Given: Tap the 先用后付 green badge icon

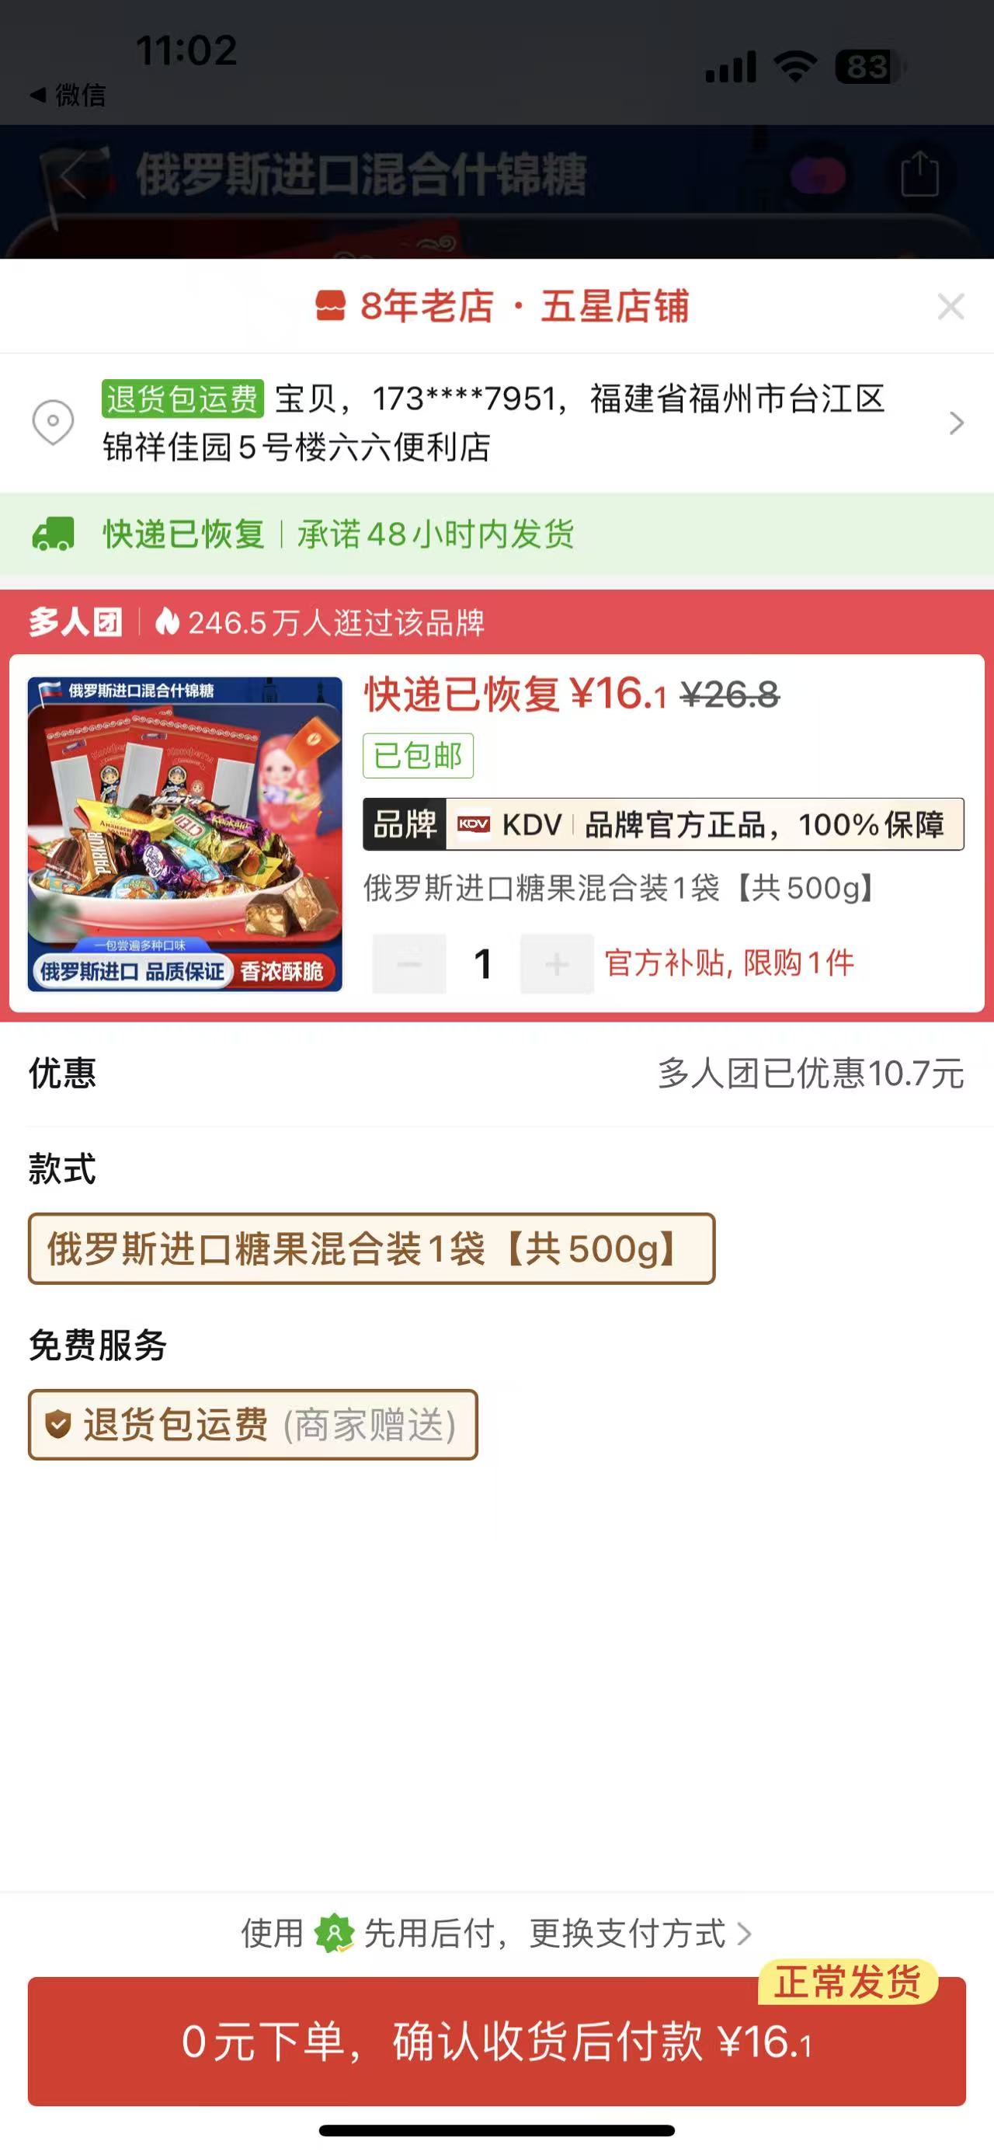Looking at the screenshot, I should pos(334,1934).
